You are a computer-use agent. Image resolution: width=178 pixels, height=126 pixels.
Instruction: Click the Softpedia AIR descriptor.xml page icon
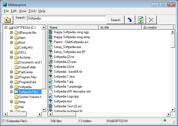pos(50,91)
